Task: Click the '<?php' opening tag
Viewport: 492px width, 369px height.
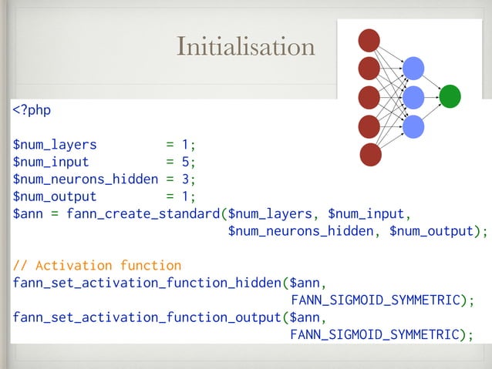Action: 32,110
